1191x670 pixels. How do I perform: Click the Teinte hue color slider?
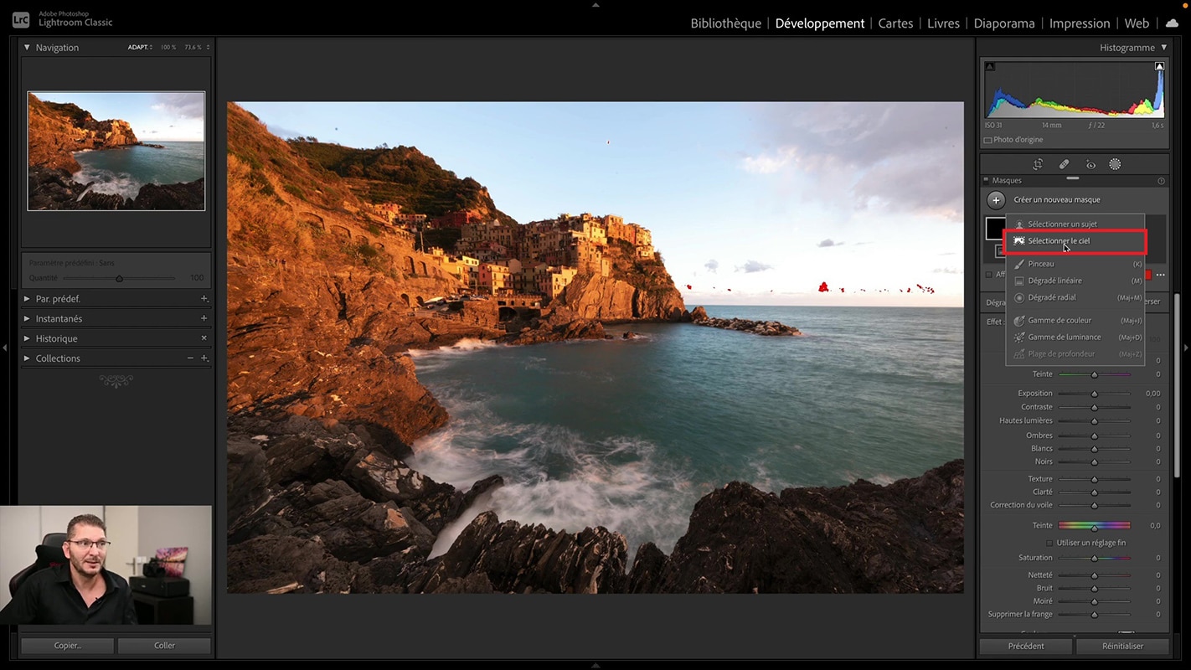click(x=1094, y=526)
